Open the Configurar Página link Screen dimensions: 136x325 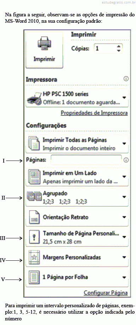[106, 293]
